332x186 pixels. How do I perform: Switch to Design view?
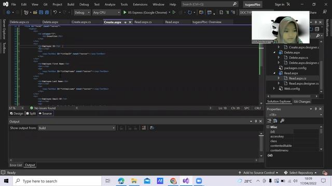click(x=17, y=114)
